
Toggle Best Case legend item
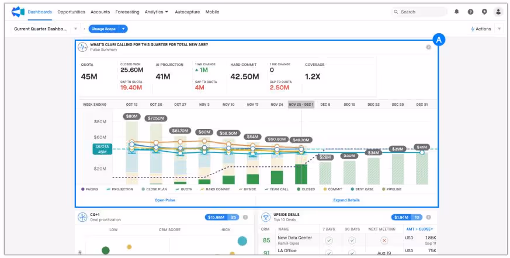[x=362, y=189]
